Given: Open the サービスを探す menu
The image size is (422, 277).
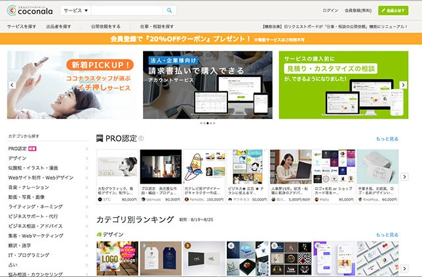Looking at the screenshot, I should 22,26.
